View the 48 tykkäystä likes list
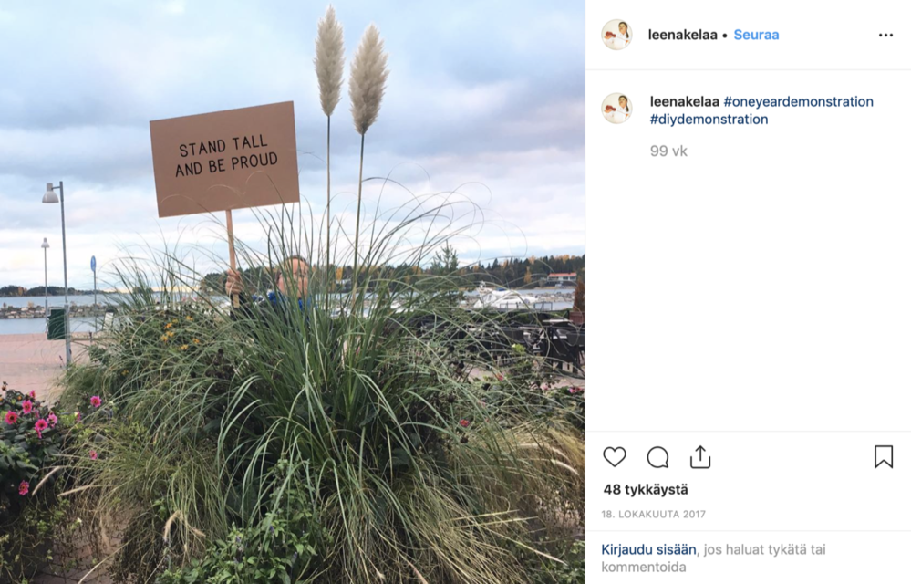Screen dimensions: 911x584 click(x=646, y=490)
